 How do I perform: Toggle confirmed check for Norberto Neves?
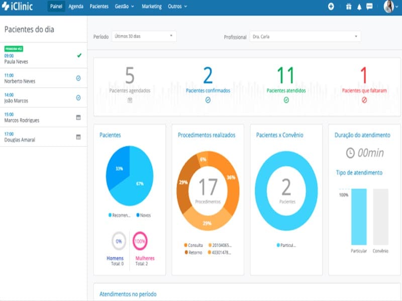tap(78, 78)
